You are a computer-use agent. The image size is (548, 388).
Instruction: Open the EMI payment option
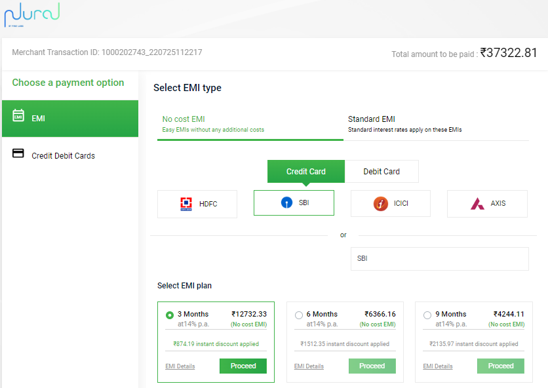click(x=70, y=119)
